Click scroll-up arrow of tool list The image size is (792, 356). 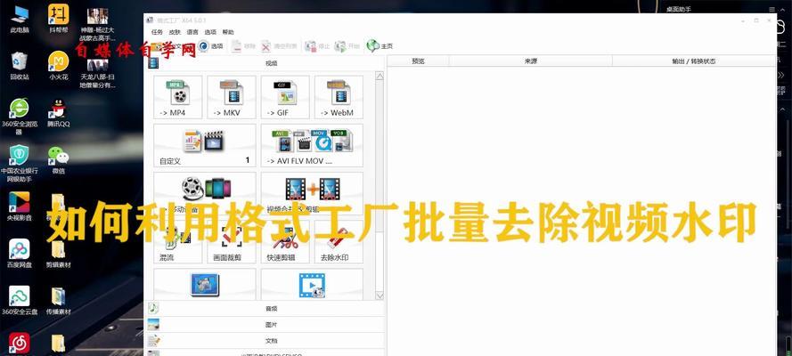coord(380,77)
